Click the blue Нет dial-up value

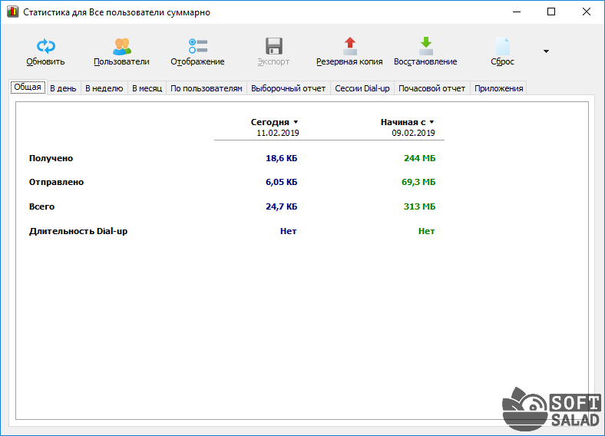[x=288, y=231]
